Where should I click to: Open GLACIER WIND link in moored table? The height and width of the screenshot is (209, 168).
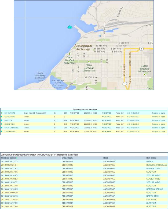click(x=10, y=117)
